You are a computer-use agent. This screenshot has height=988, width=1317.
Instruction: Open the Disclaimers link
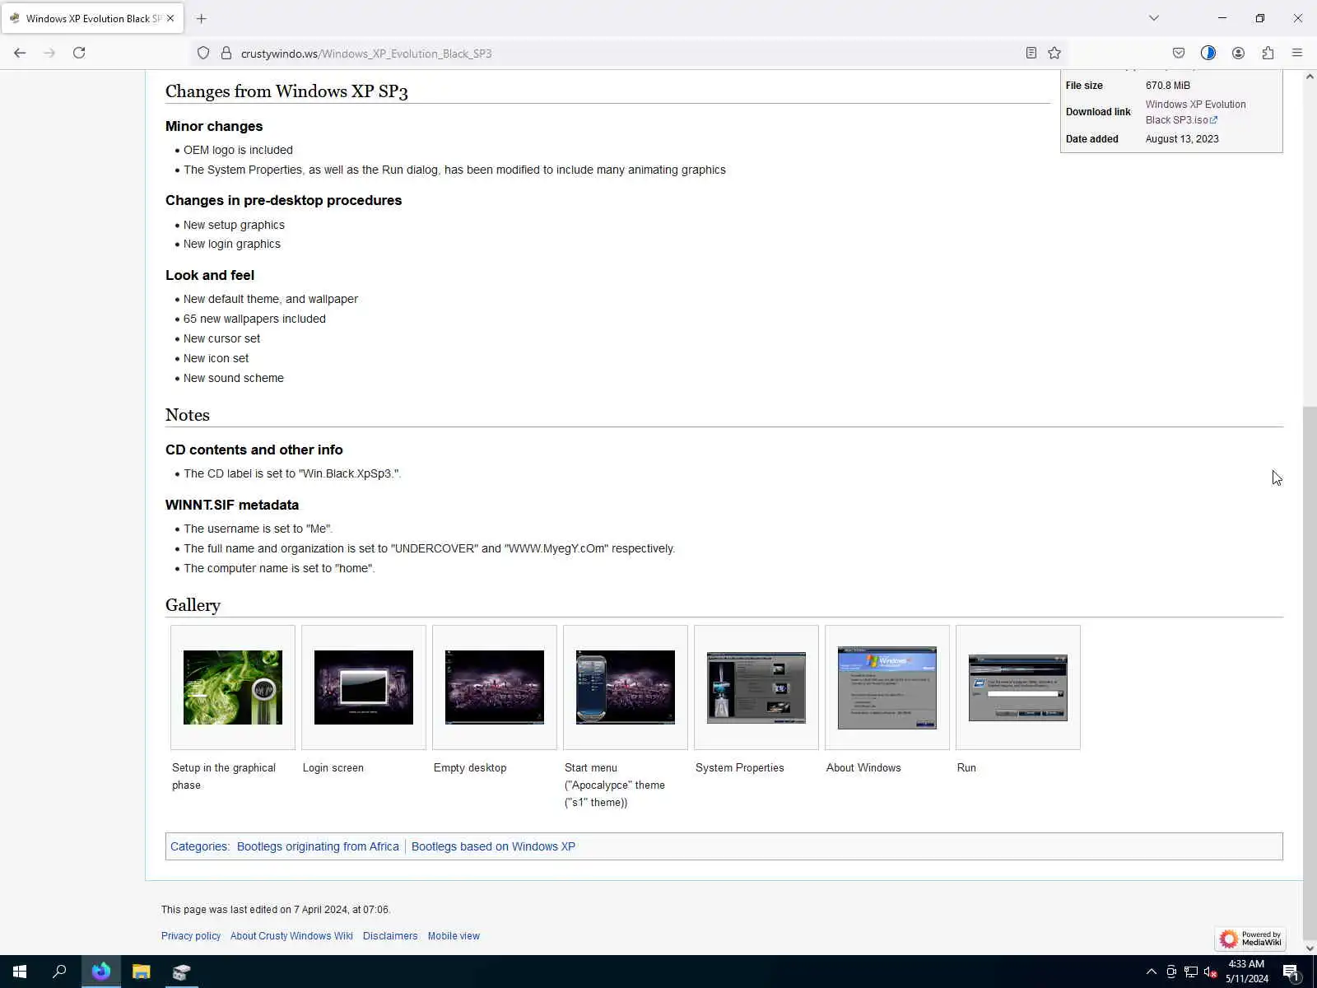pos(390,936)
